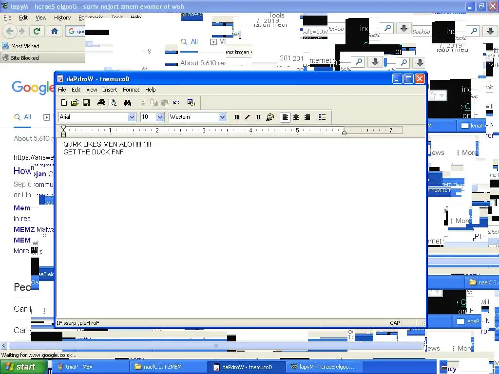Toggle Bold formatting in WordPad
499x374 pixels.
(236, 117)
